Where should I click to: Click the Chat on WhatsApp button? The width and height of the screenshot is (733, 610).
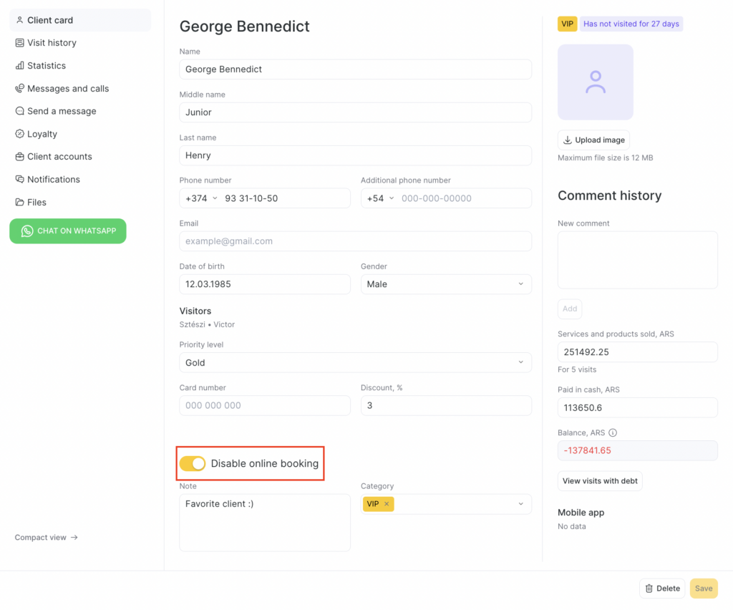point(68,231)
